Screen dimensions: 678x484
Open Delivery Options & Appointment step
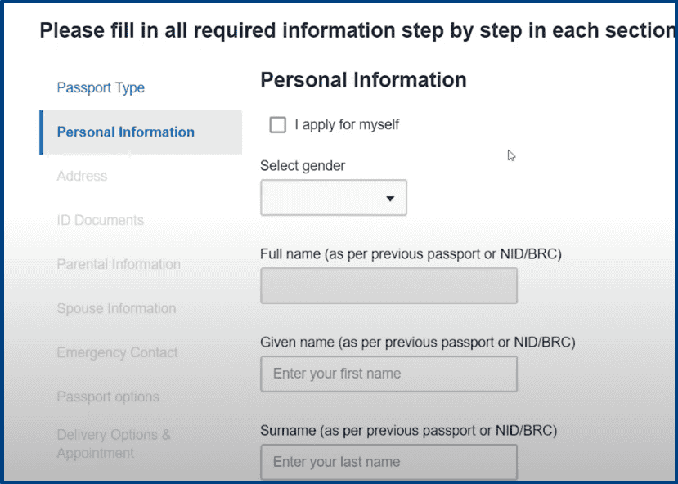(114, 442)
